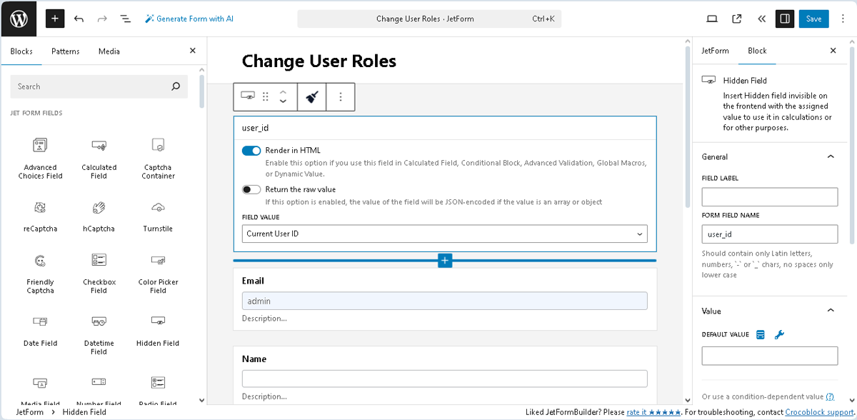Insert the Color Picker Field block
Viewport: 857px width, 420px height.
pyautogui.click(x=158, y=274)
